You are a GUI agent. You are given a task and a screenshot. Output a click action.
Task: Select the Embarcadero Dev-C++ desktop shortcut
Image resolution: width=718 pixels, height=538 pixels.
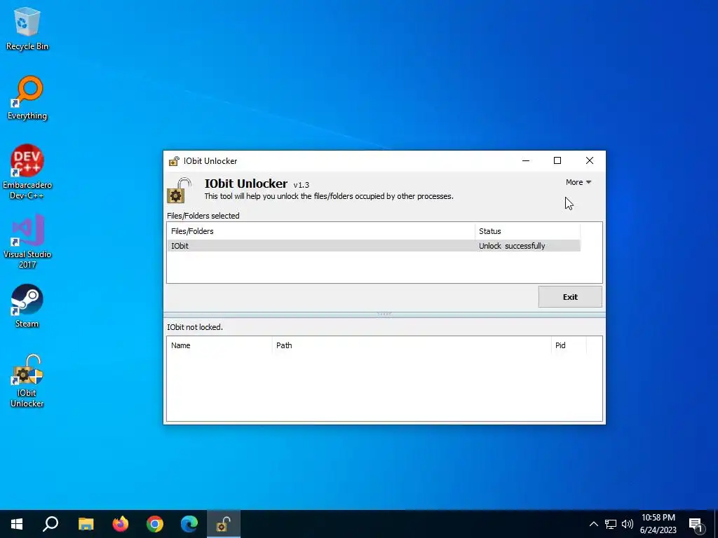pos(27,172)
